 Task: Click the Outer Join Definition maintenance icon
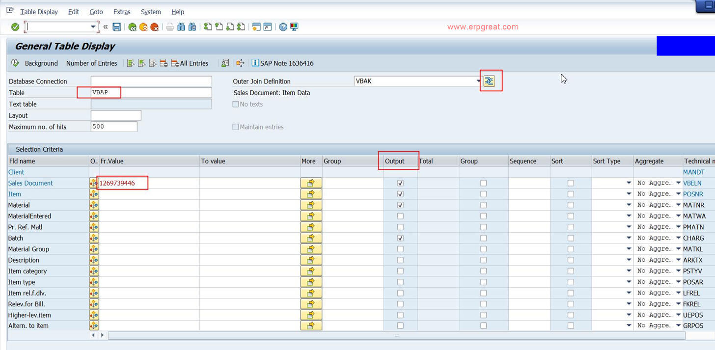click(x=489, y=81)
